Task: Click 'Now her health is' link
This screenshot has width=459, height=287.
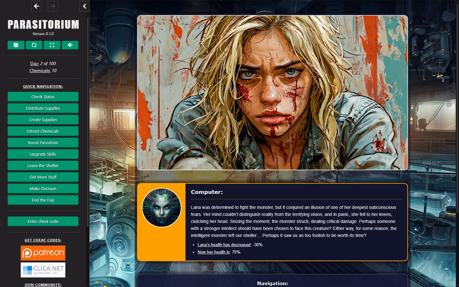Action: pyautogui.click(x=214, y=252)
